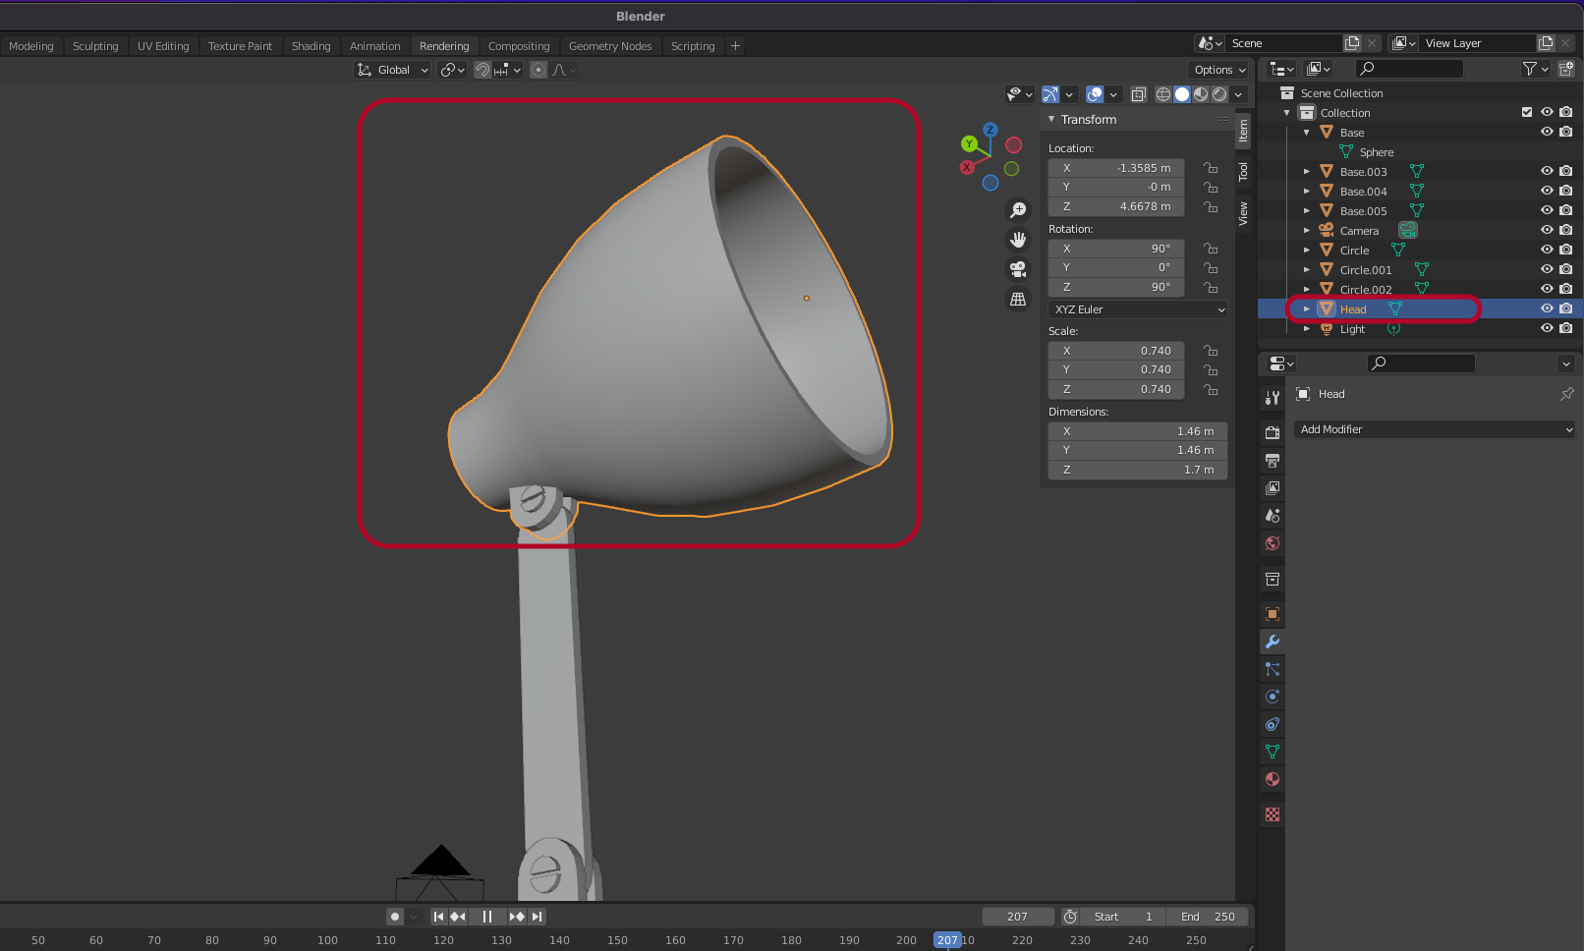Image resolution: width=1584 pixels, height=951 pixels.
Task: Open the Scene properties icon
Action: [x=1273, y=516]
